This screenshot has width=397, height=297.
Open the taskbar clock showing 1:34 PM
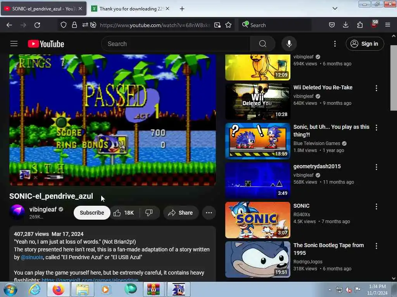pos(377,290)
